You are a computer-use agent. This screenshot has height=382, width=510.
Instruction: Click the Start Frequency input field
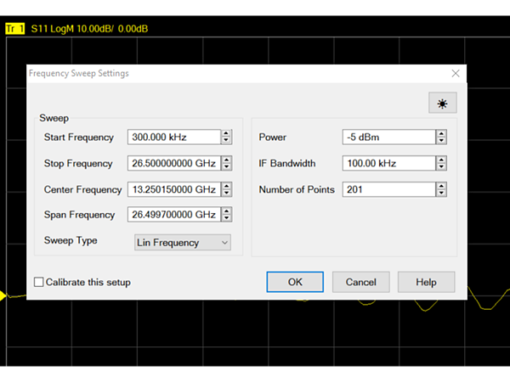point(173,137)
